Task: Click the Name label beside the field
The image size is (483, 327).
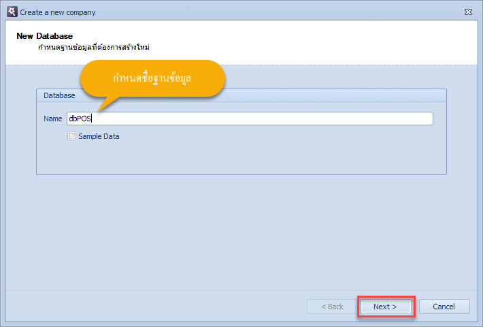Action: (x=52, y=119)
